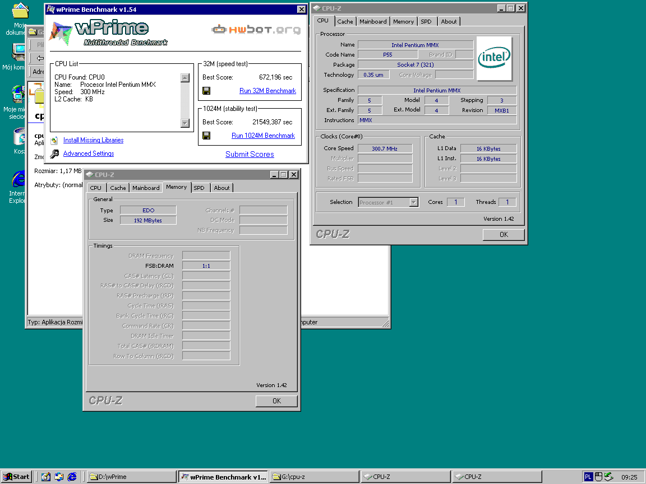Click the CPU List scroll down arrow
The image size is (646, 484).
pyautogui.click(x=185, y=123)
